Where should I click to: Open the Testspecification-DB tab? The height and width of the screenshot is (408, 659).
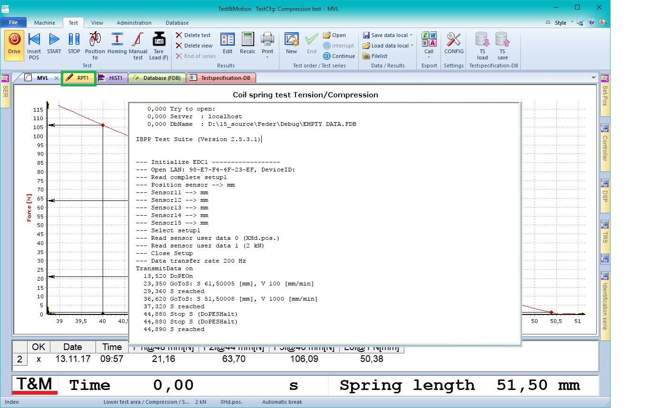[x=222, y=78]
